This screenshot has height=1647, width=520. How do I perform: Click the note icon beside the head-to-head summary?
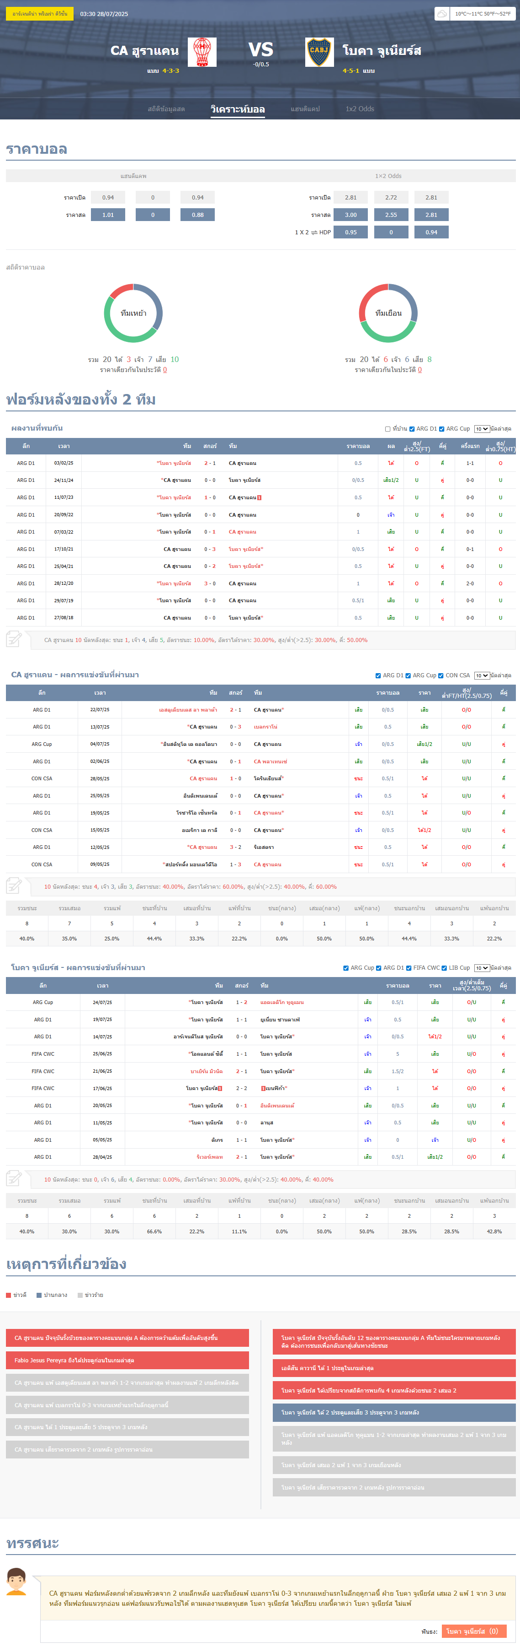point(14,639)
